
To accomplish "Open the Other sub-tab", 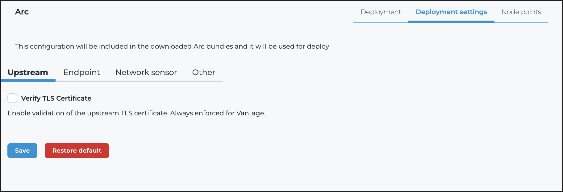I will [x=203, y=72].
